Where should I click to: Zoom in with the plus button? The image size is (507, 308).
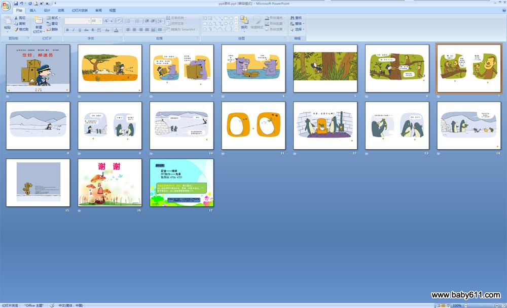497,305
